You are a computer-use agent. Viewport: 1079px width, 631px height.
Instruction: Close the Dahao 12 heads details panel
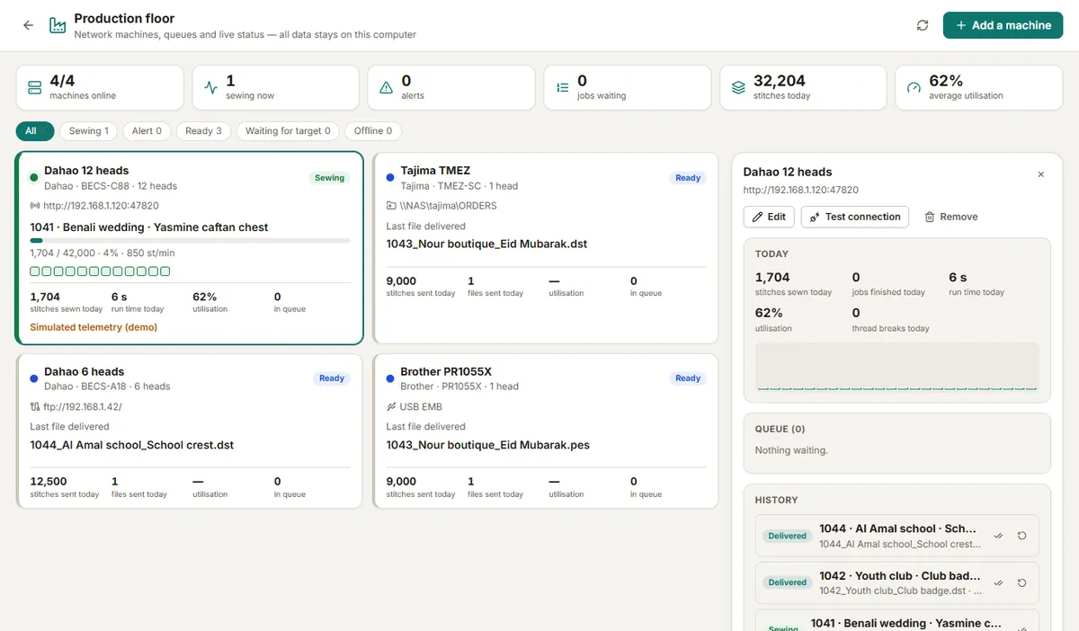1041,174
